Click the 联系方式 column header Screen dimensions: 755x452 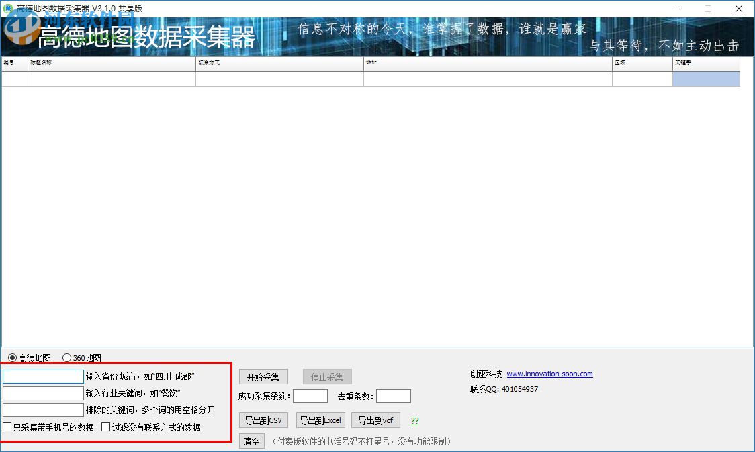pos(279,63)
